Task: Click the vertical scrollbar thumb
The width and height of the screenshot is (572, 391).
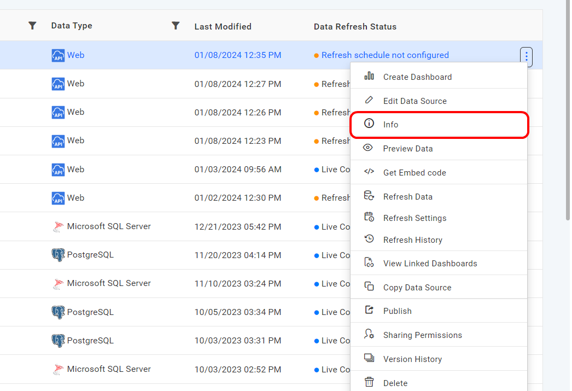Action: point(568,109)
